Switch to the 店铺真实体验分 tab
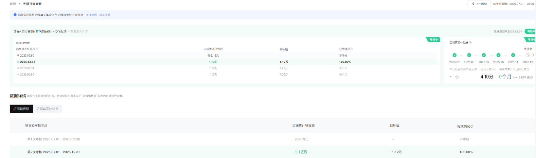This screenshot has width=536, height=158. coord(47,109)
